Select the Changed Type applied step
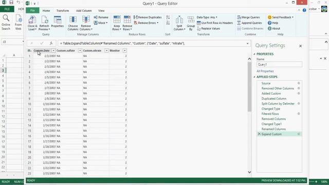The image size is (329, 185). pyautogui.click(x=271, y=108)
